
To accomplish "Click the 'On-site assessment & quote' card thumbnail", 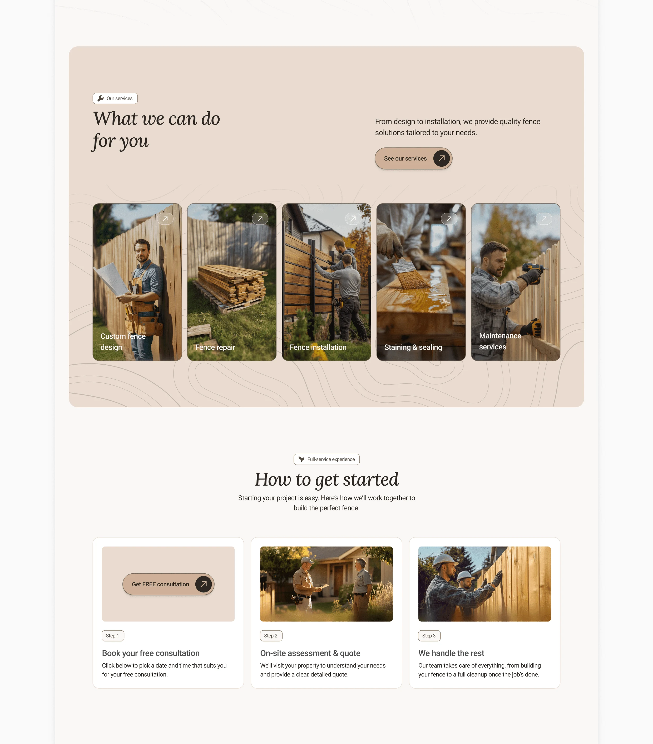I will (x=326, y=583).
